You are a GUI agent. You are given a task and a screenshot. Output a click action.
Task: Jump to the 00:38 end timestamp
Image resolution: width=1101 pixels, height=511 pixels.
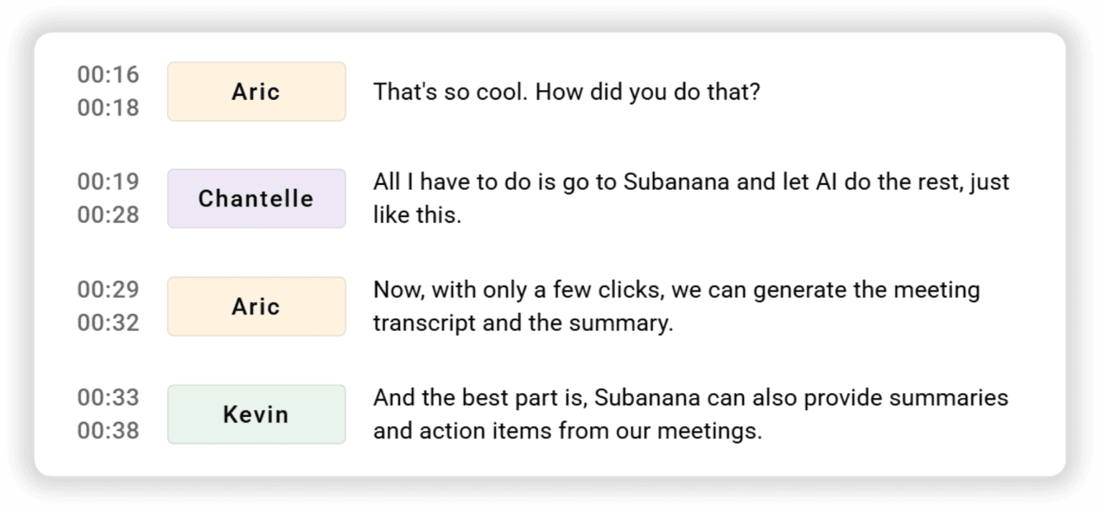(x=108, y=431)
